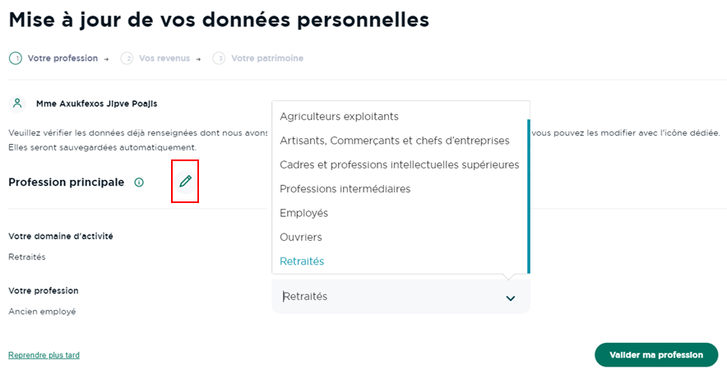Choose Employés in the dropdown list

click(303, 213)
